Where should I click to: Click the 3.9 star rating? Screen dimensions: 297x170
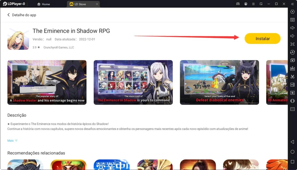coord(36,47)
